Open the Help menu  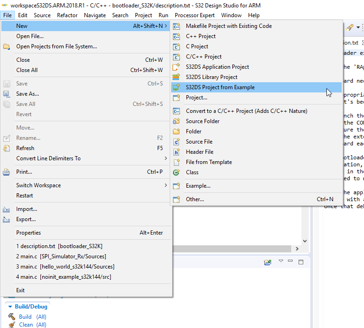pyautogui.click(x=254, y=15)
